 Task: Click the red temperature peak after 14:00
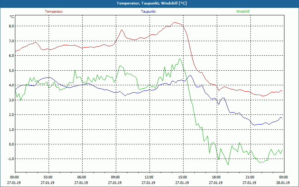174,22
